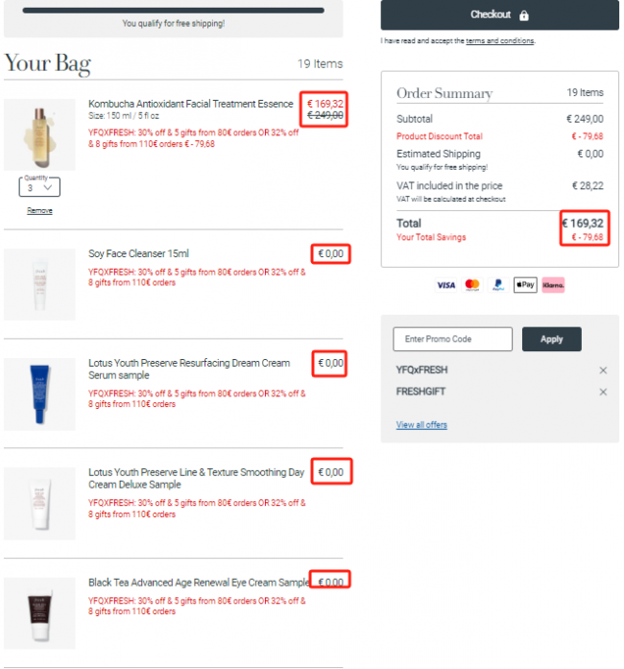The height and width of the screenshot is (669, 624).
Task: Click the Visa payment icon
Action: click(x=445, y=284)
